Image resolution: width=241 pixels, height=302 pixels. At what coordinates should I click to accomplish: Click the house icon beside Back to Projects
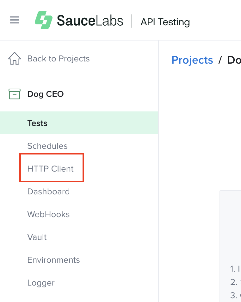coord(15,59)
